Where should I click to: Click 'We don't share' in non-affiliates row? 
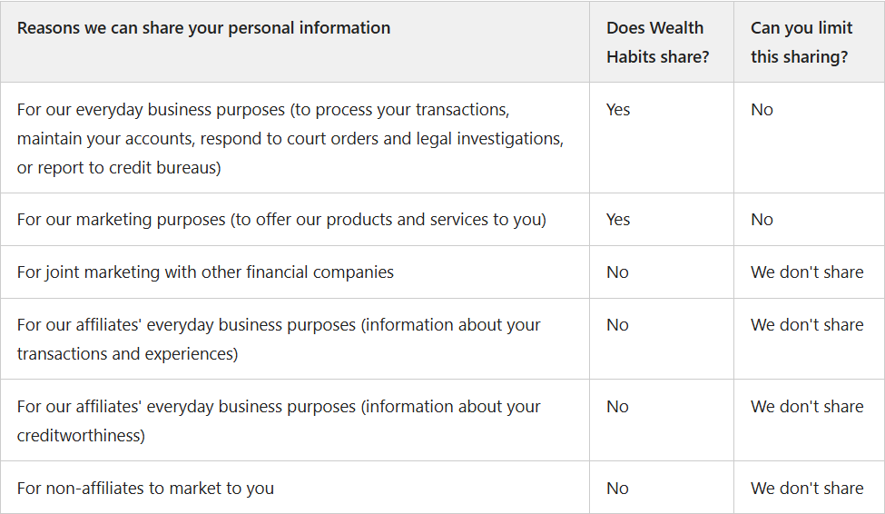point(807,488)
